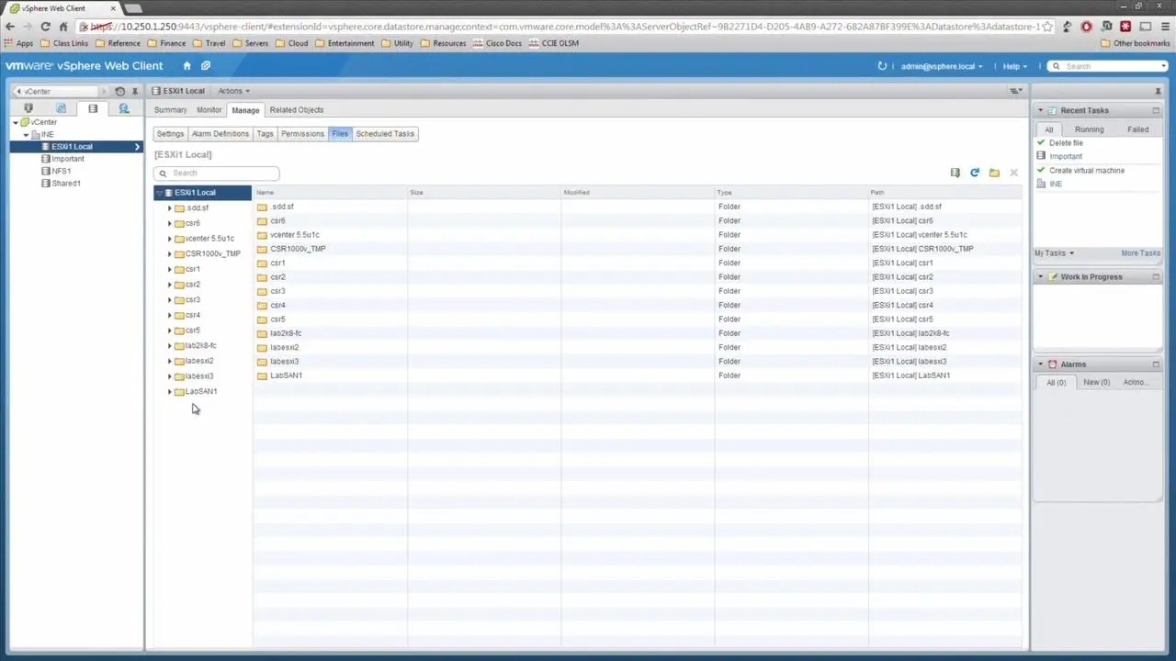Collapse the Alarms panel
This screenshot has height=661, width=1176.
click(x=1041, y=364)
